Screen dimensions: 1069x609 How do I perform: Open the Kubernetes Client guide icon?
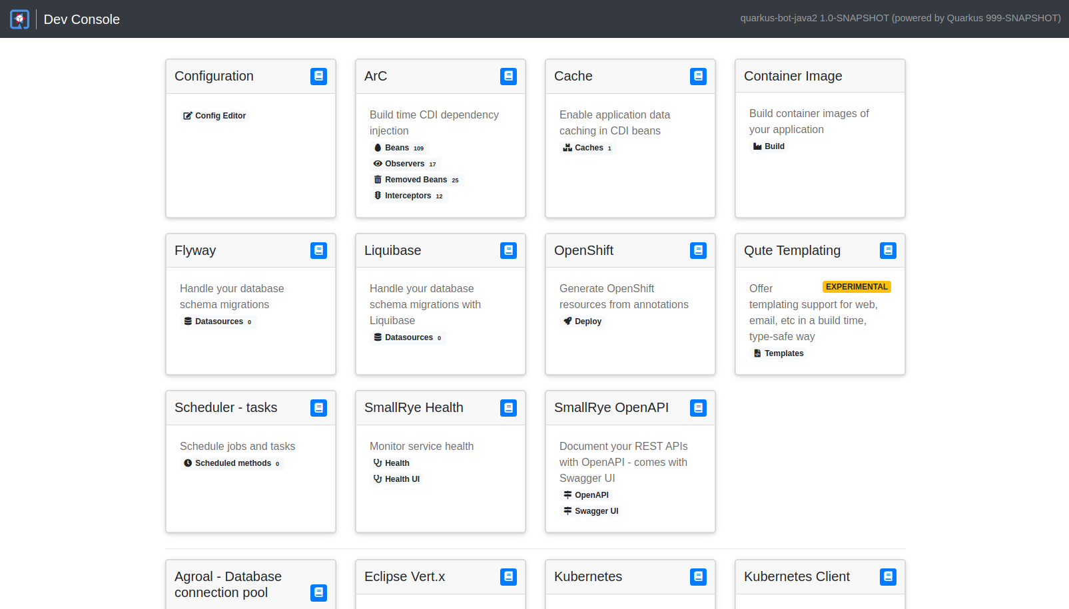[888, 577]
